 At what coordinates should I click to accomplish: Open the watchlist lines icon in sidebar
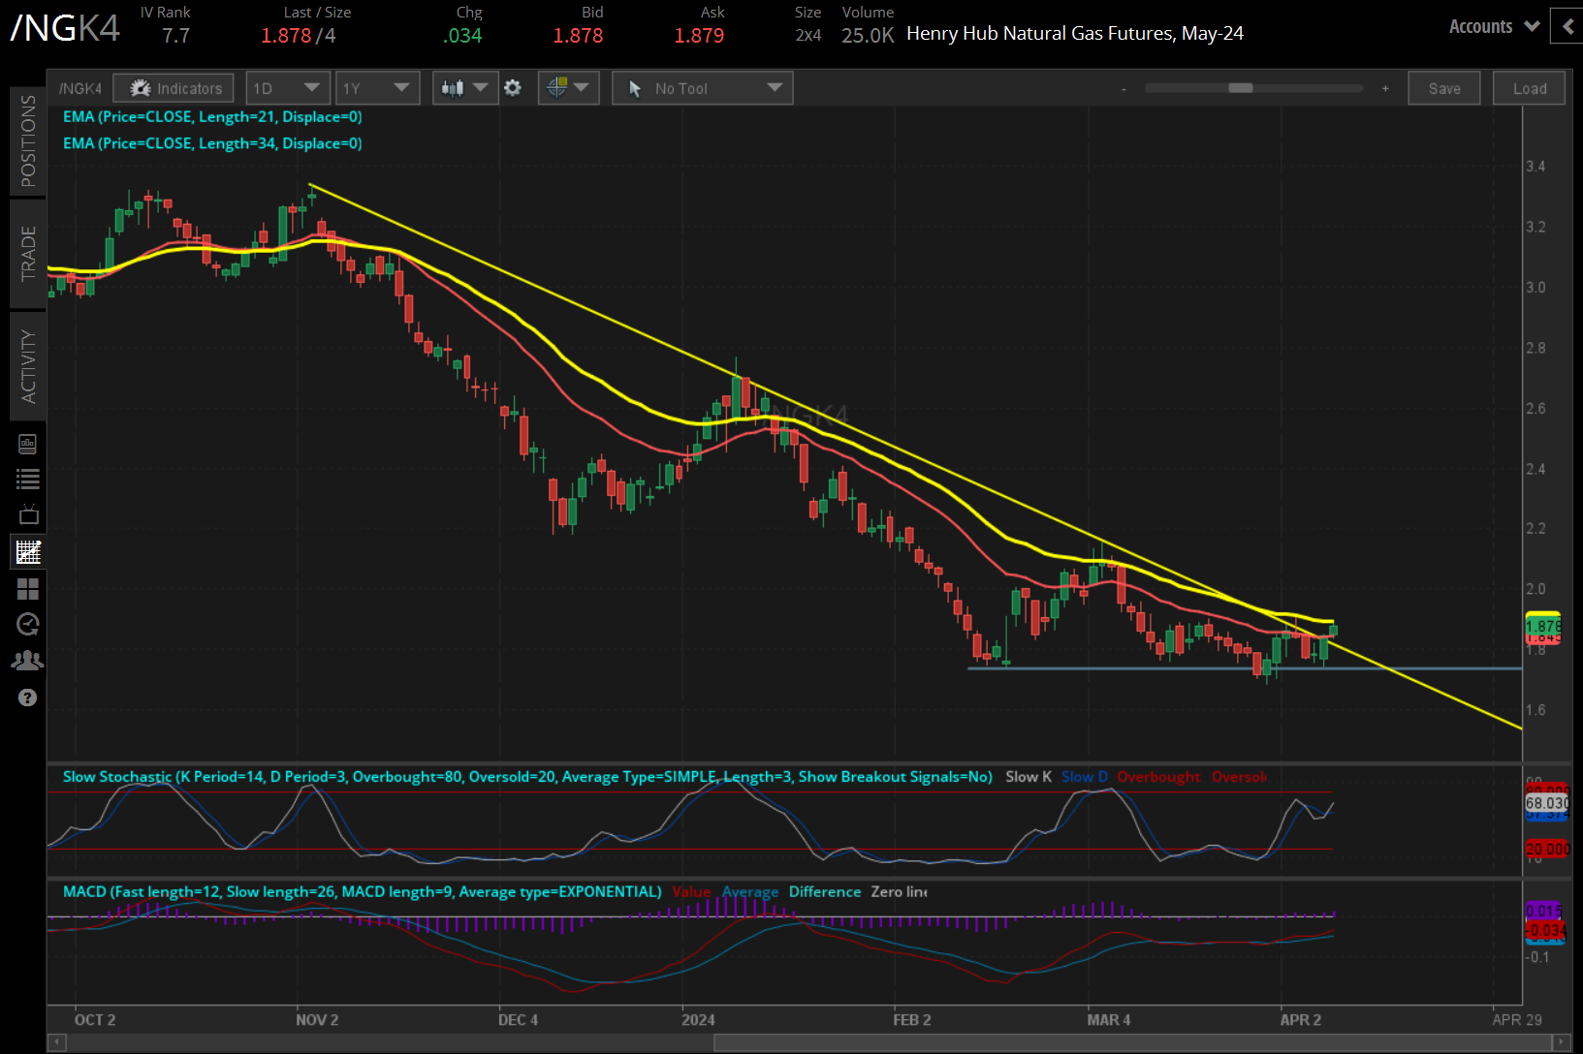tap(27, 479)
